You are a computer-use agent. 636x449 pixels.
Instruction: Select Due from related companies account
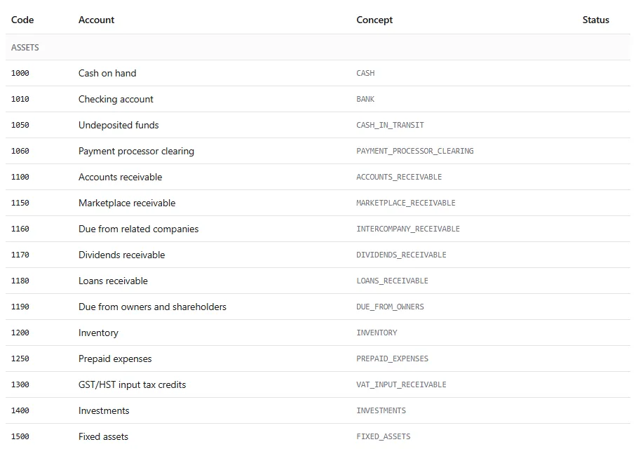(x=138, y=229)
